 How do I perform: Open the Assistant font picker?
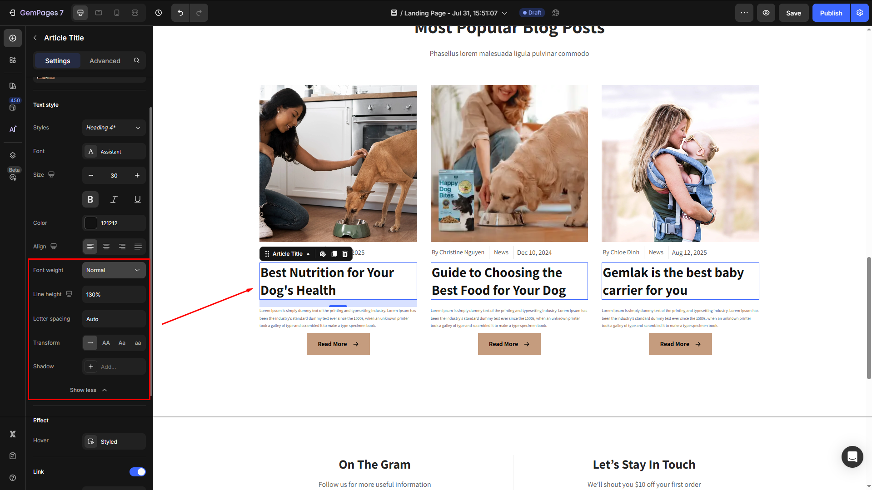[x=114, y=152]
